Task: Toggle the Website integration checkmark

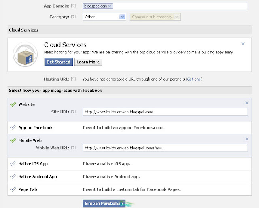Action: click(13, 104)
